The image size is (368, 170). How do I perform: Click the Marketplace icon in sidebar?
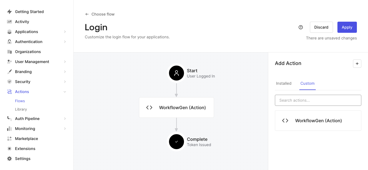pos(9,139)
